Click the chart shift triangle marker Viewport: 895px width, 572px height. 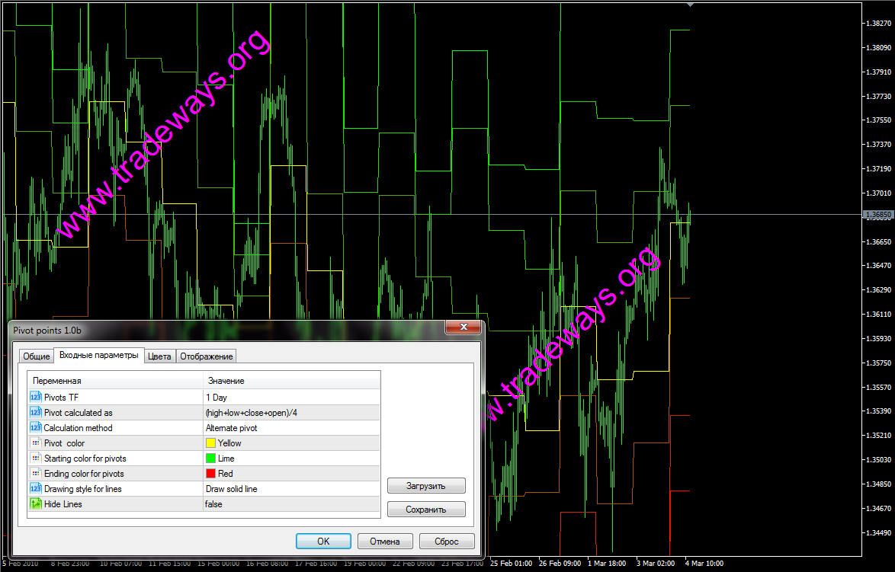(690, 5)
